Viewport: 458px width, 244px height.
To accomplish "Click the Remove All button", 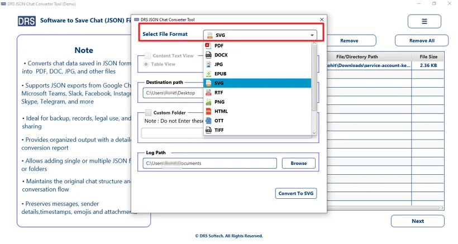I will coord(422,41).
